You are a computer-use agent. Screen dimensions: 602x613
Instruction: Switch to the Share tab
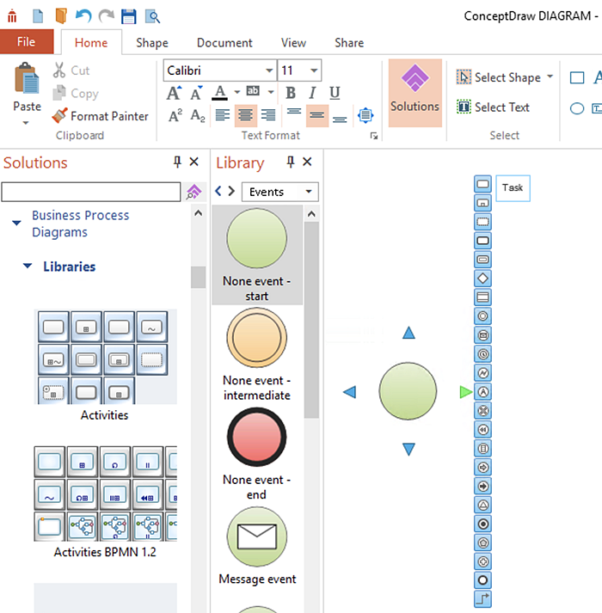pyautogui.click(x=349, y=43)
